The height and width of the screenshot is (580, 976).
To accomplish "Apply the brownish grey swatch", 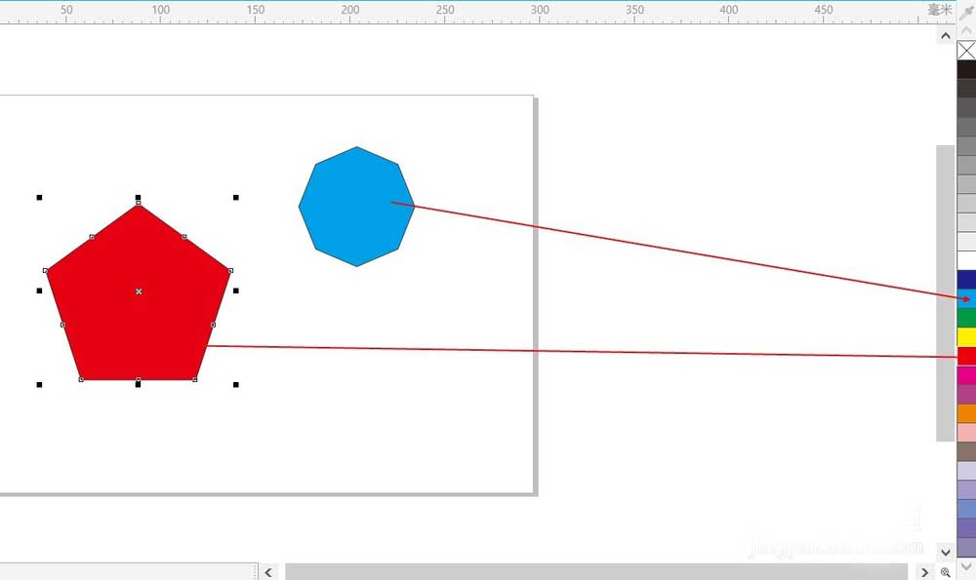I will click(966, 451).
